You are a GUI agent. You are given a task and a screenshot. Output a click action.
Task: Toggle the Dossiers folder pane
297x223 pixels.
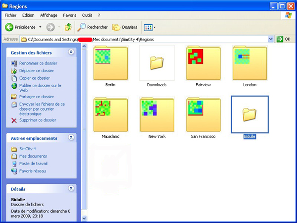(125, 27)
